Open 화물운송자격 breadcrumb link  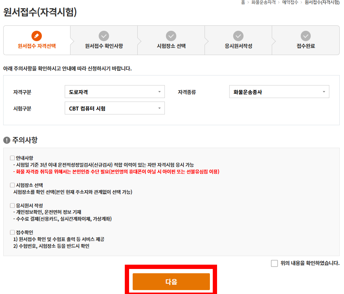[264, 3]
